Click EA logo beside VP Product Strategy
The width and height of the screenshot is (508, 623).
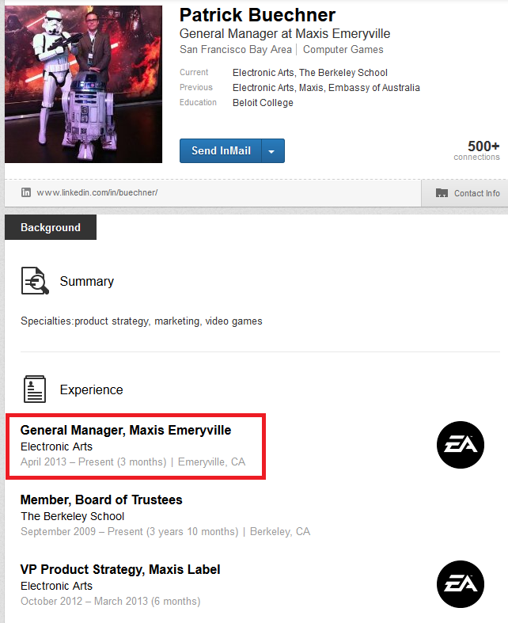coord(460,584)
